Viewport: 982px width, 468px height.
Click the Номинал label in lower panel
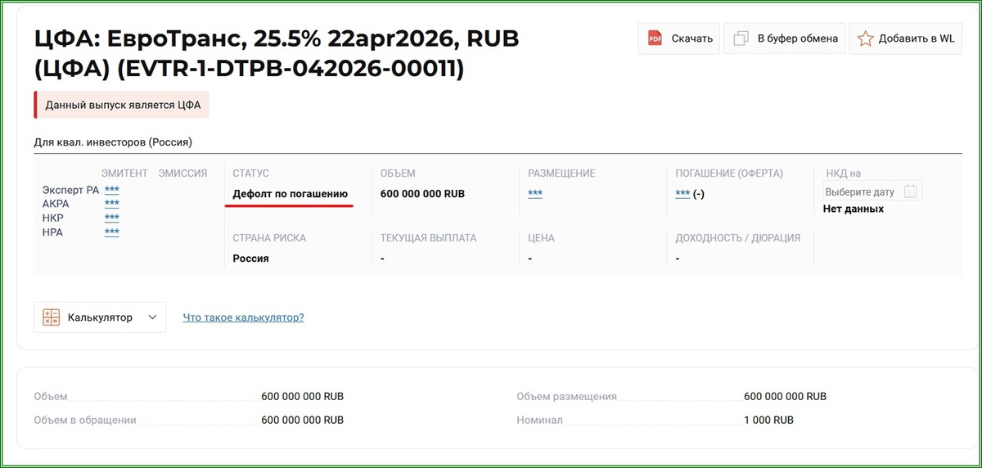click(538, 420)
